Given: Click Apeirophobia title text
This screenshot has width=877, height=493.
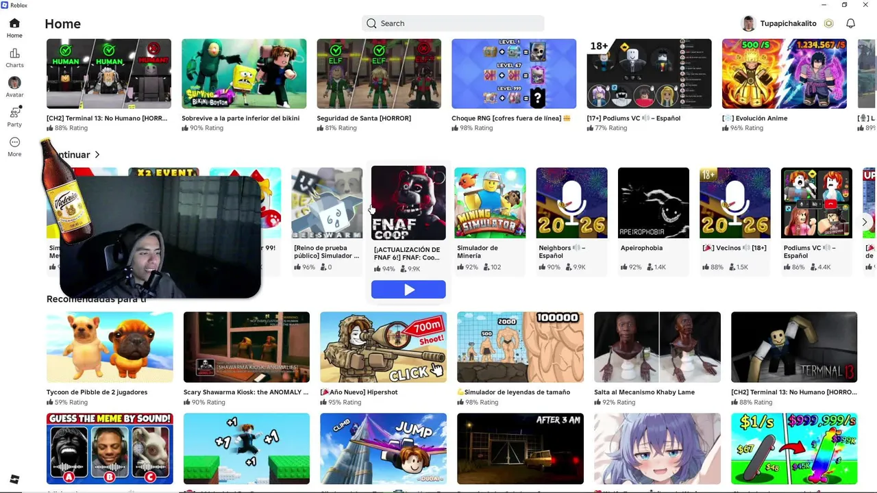Looking at the screenshot, I should pos(641,248).
